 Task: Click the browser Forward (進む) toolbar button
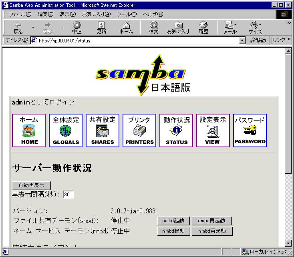47,28
